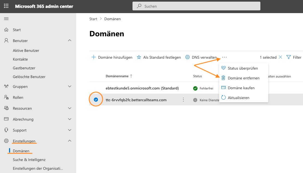This screenshot has height=173, width=303.
Task: Choose Domäne entfernen in the menu
Action: pos(244,78)
